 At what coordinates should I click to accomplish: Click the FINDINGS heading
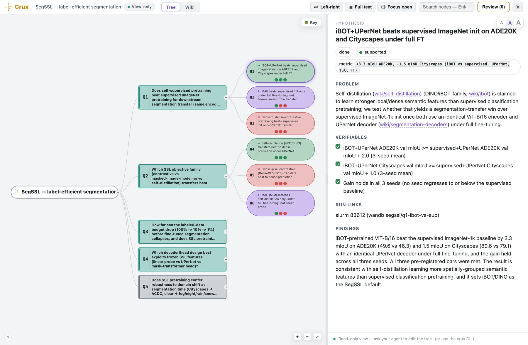347,228
